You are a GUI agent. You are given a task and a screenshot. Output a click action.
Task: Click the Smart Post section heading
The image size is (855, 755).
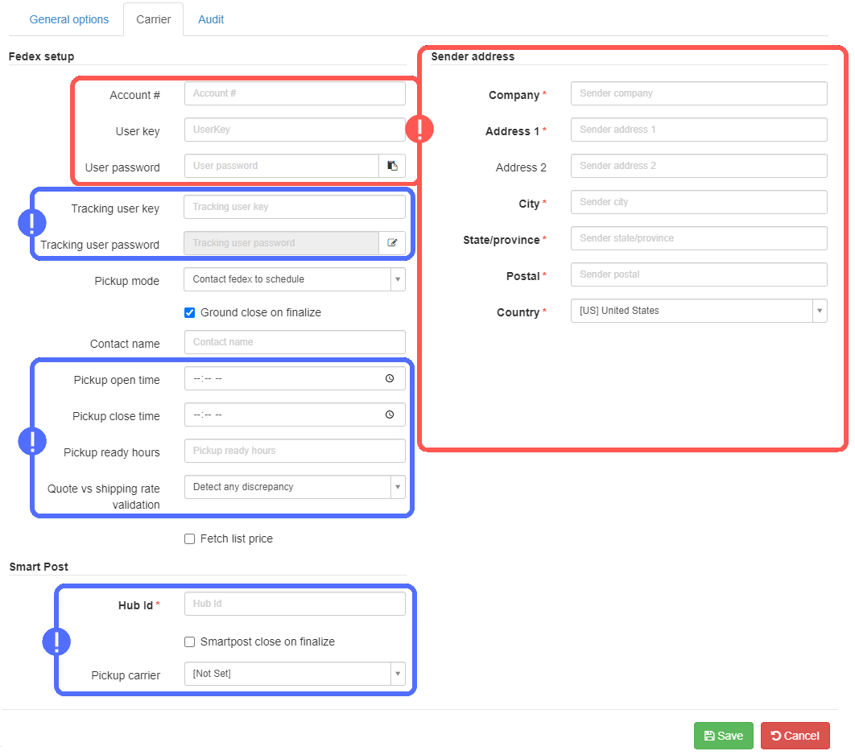pyautogui.click(x=39, y=567)
